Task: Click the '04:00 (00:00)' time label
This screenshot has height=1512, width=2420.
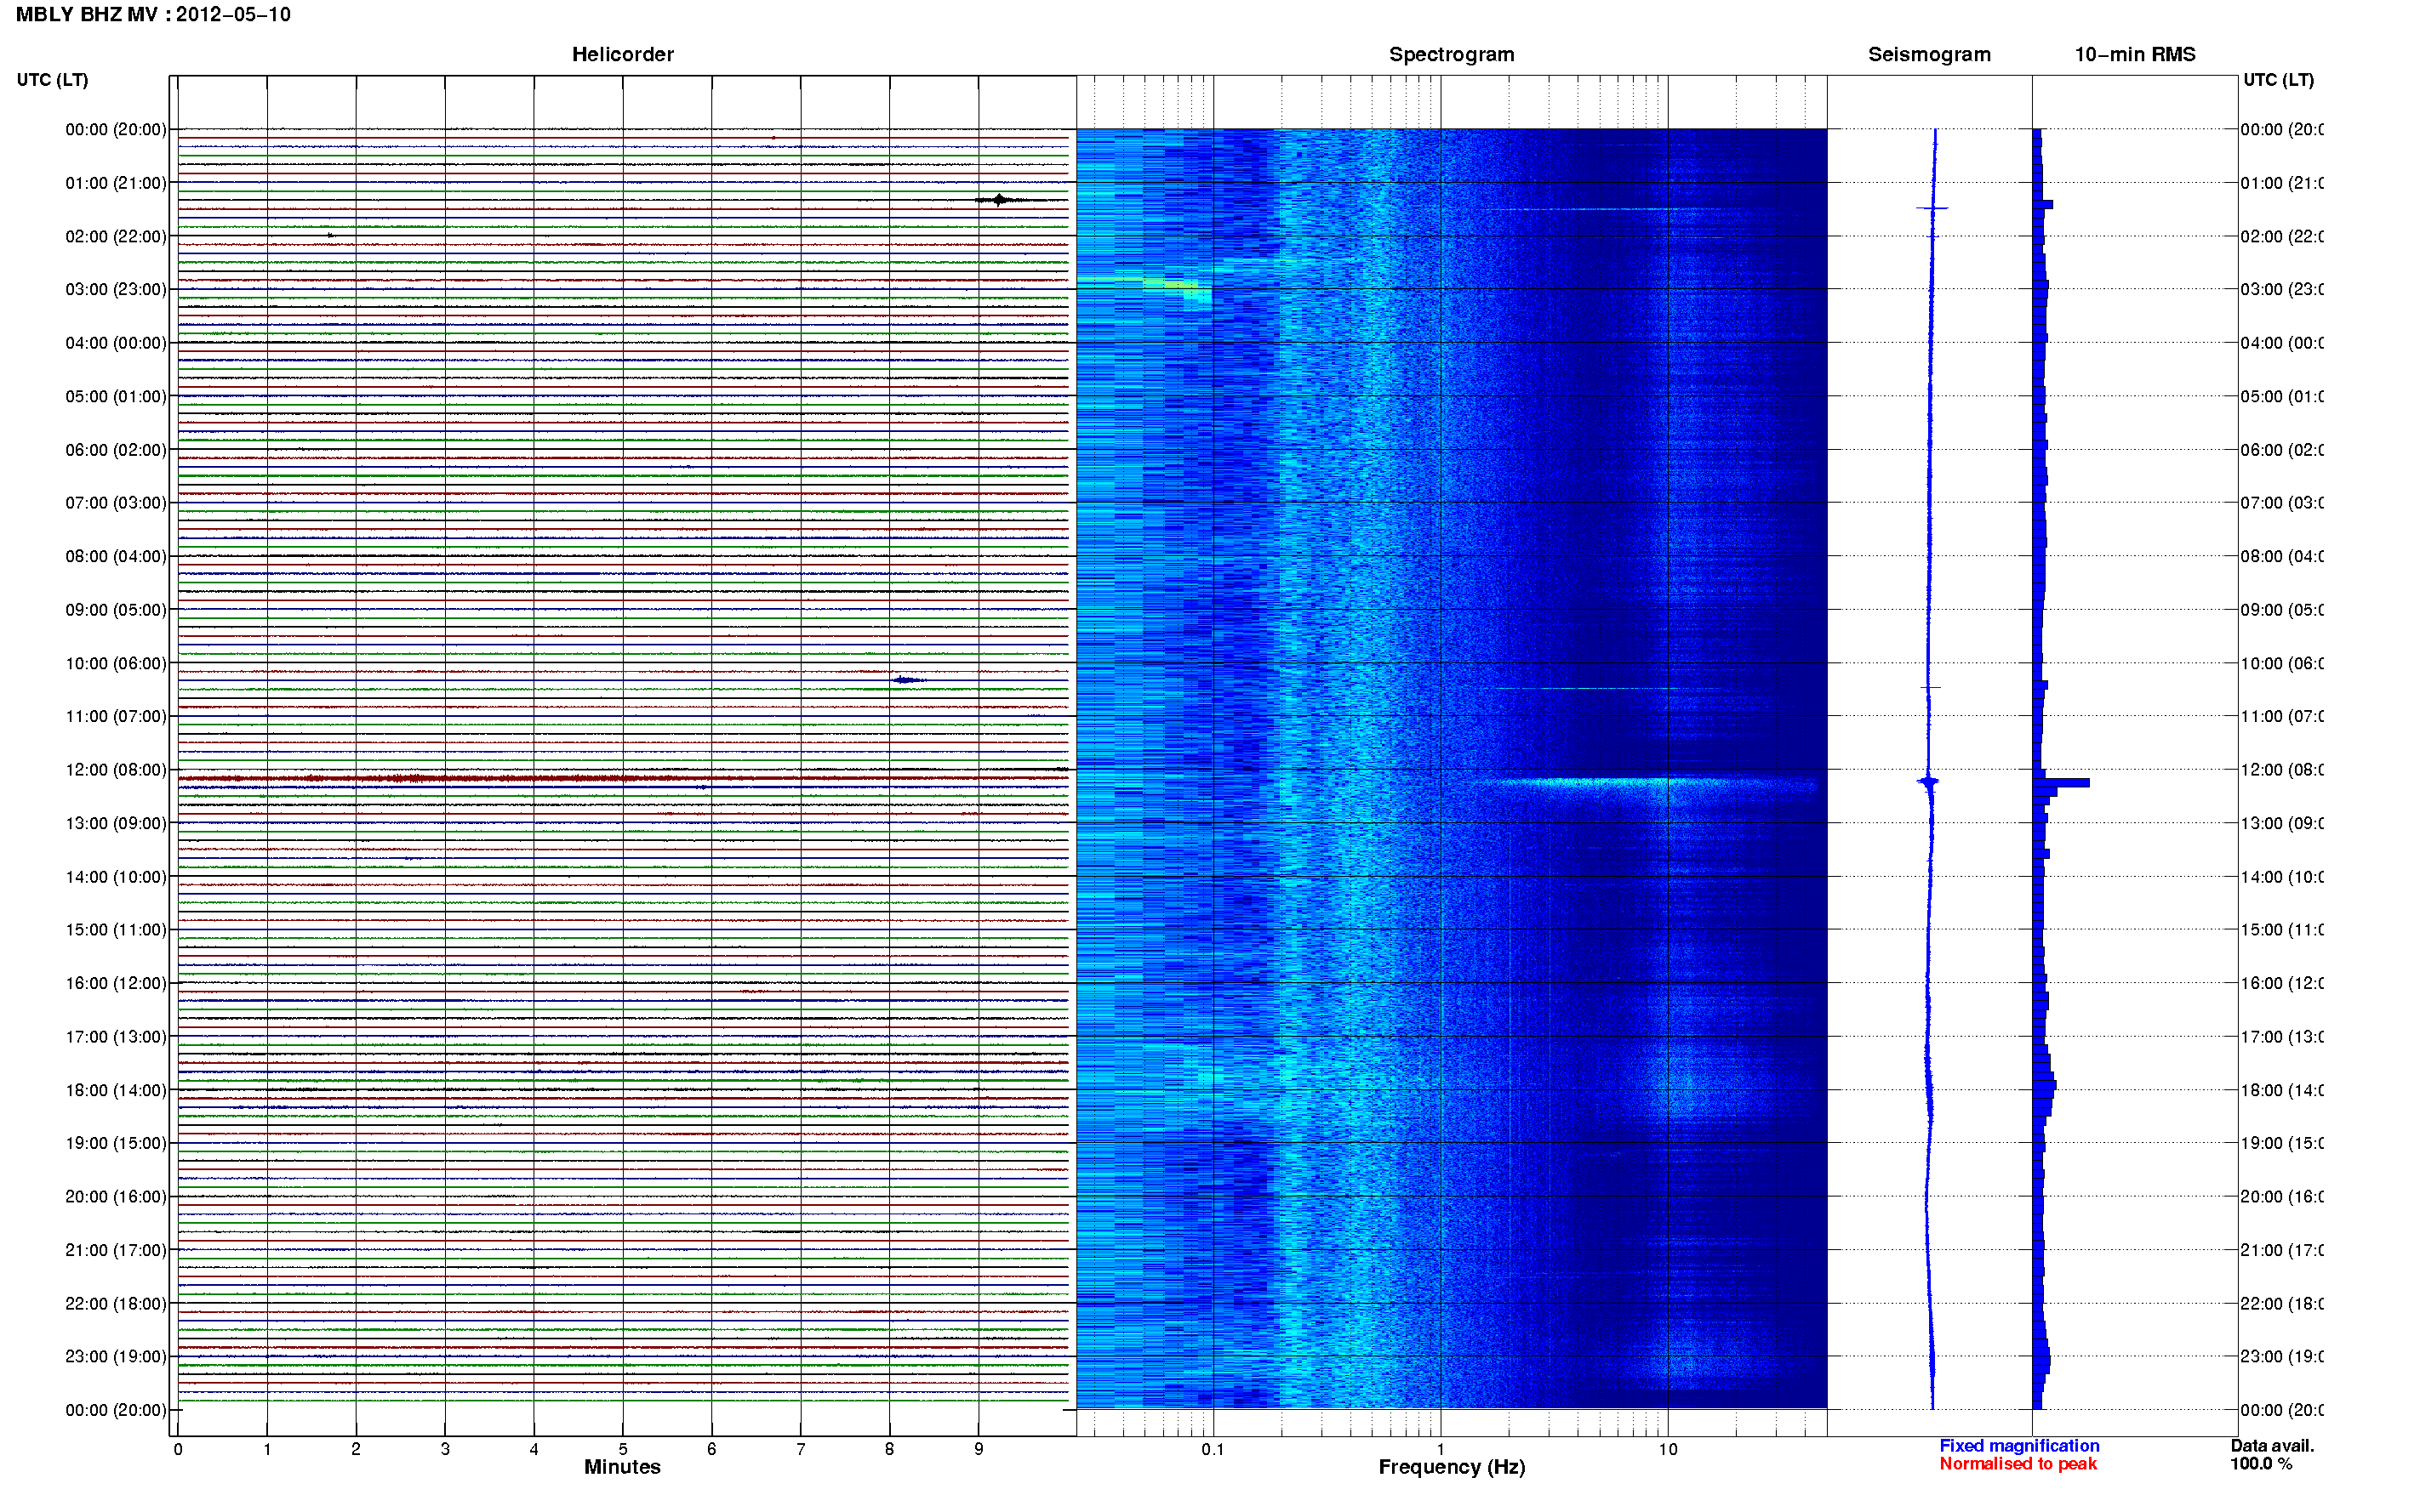Action: [x=116, y=343]
